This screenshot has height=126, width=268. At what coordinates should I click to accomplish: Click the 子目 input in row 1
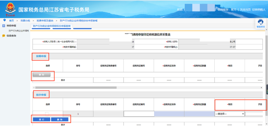point(254,114)
